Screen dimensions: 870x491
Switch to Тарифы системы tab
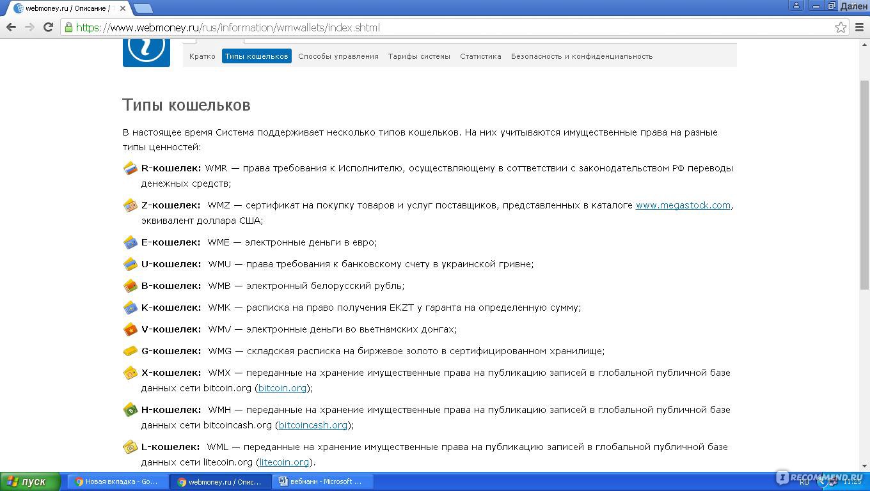419,56
